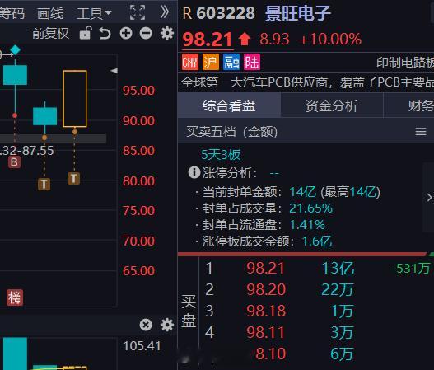The image size is (434, 370).
Task: Click 涨停板成交金额 1.6亿 value
Action: tap(317, 241)
